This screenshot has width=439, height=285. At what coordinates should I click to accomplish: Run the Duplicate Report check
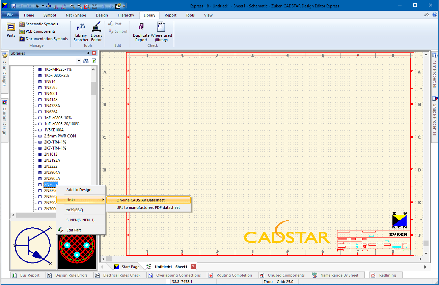[x=141, y=32]
